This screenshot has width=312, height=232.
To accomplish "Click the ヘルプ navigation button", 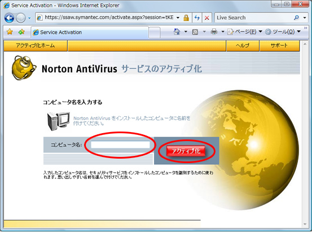I will [243, 46].
